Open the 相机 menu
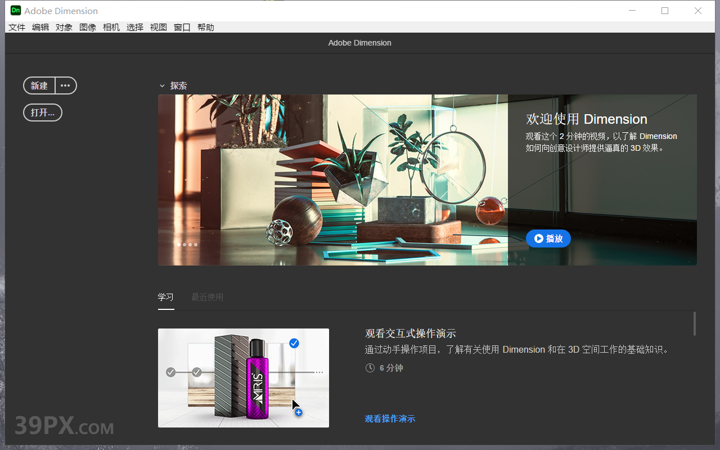Screen dimensions: 720x450 tap(111, 27)
